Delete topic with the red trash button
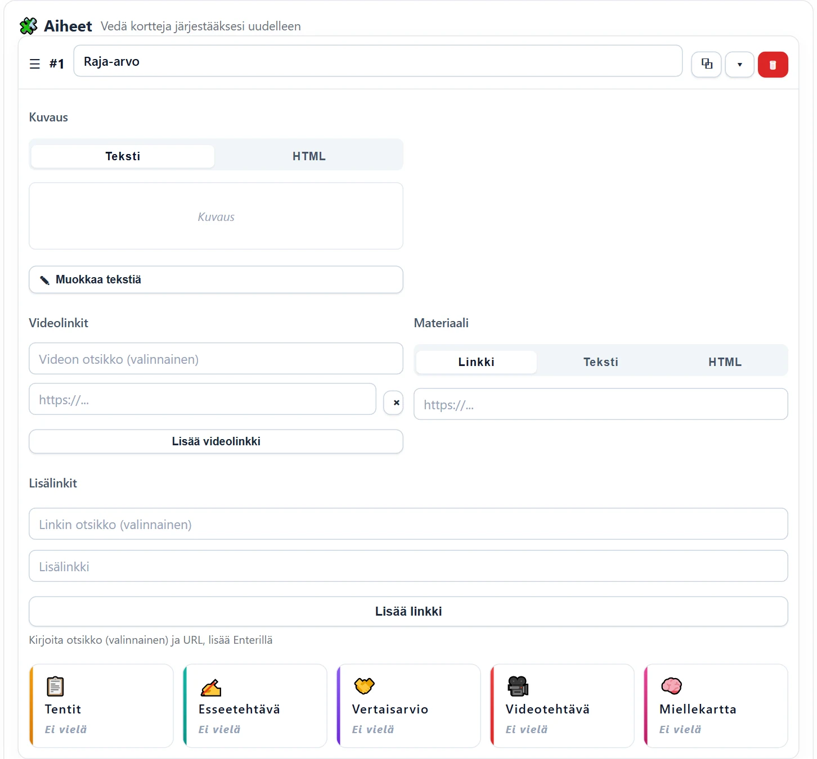This screenshot has width=817, height=759. pyautogui.click(x=773, y=64)
